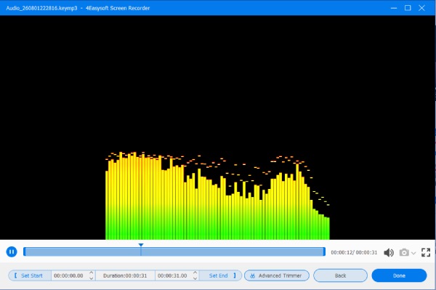The image size is (436, 290).
Task: Click the Back button
Action: 340,275
